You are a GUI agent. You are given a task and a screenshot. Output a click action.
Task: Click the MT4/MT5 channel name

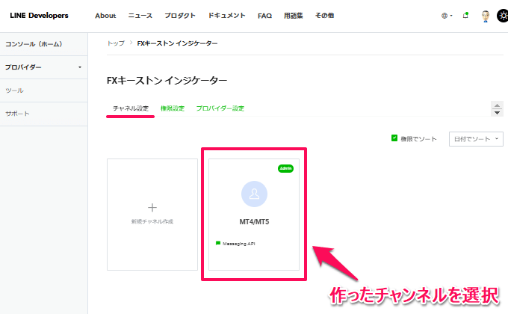(x=254, y=222)
